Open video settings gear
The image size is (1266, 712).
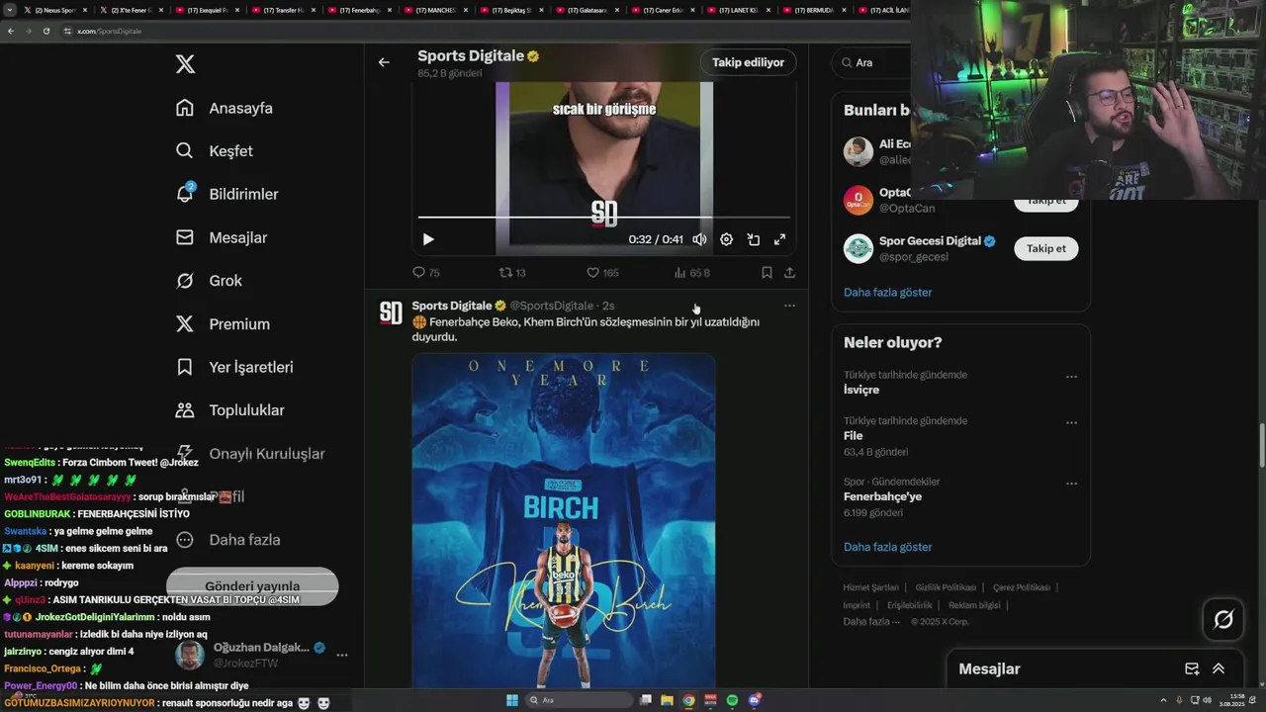click(727, 239)
